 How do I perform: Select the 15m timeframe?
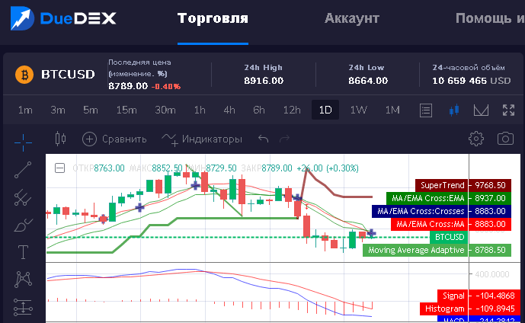pyautogui.click(x=126, y=110)
